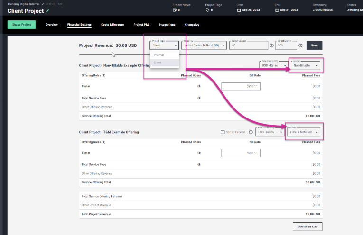Click the Save button
The height and width of the screenshot is (235, 363).
(314, 45)
